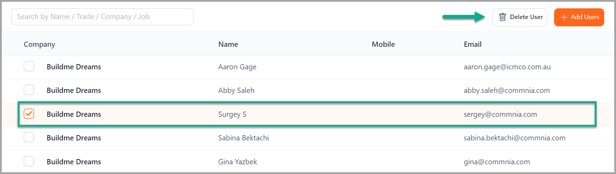Screen dimensions: 616x174
Task: Click the plus icon on Add Users
Action: (x=564, y=17)
